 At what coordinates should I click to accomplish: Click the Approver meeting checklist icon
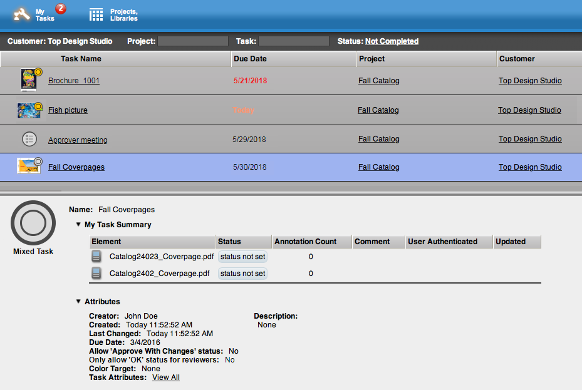pyautogui.click(x=29, y=139)
